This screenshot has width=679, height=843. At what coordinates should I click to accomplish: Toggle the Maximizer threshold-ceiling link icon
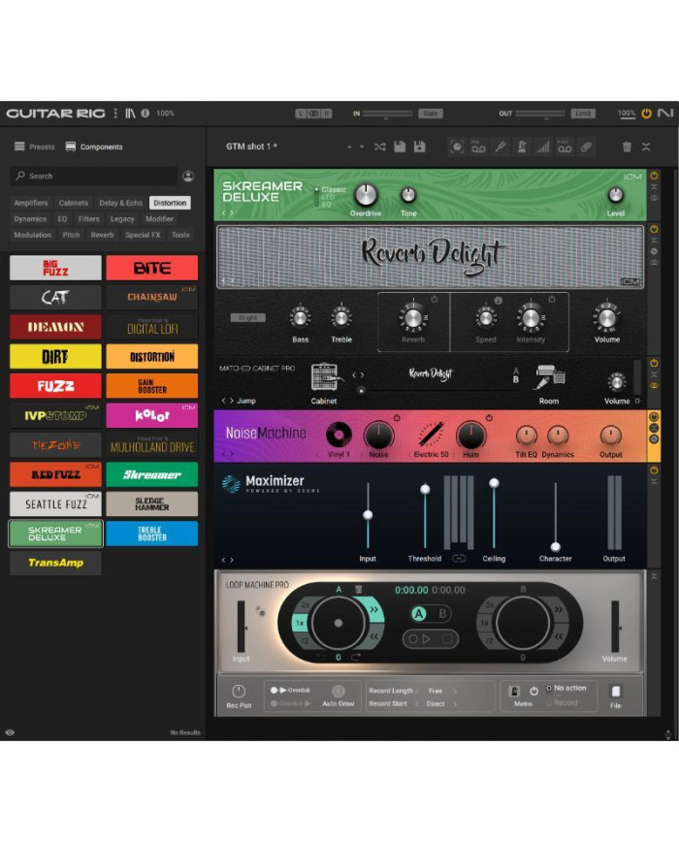[459, 559]
